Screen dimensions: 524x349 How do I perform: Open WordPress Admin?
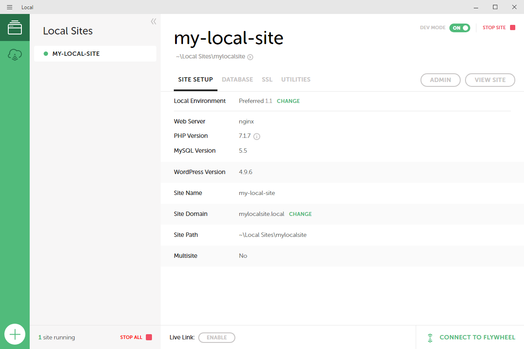coord(441,80)
